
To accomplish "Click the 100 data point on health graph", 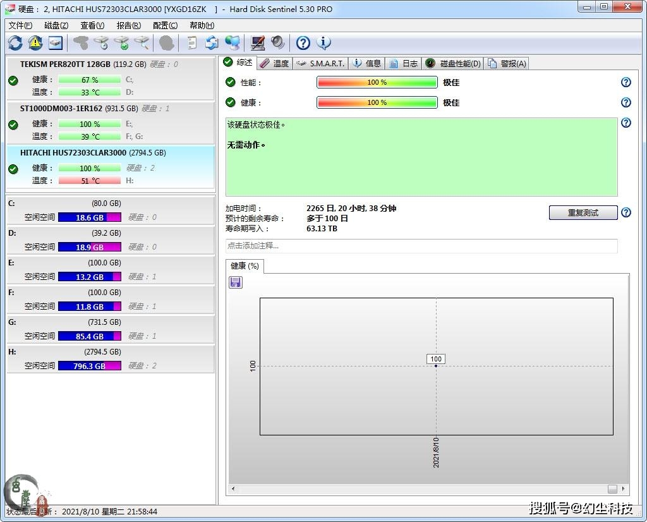I will click(x=436, y=366).
